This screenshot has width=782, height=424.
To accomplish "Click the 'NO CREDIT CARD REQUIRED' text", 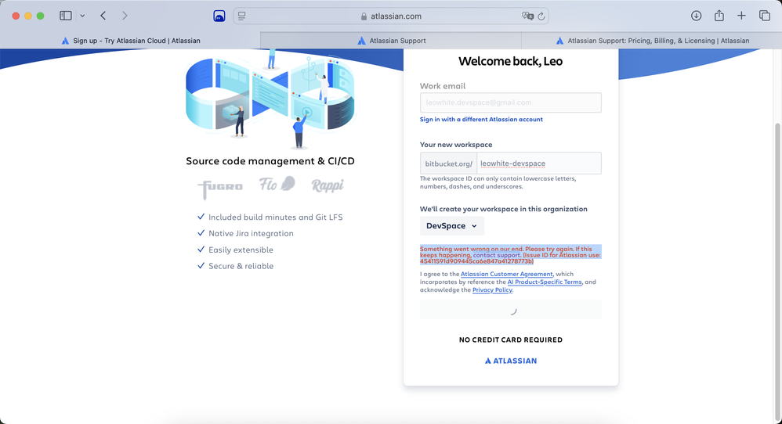I will tap(511, 340).
